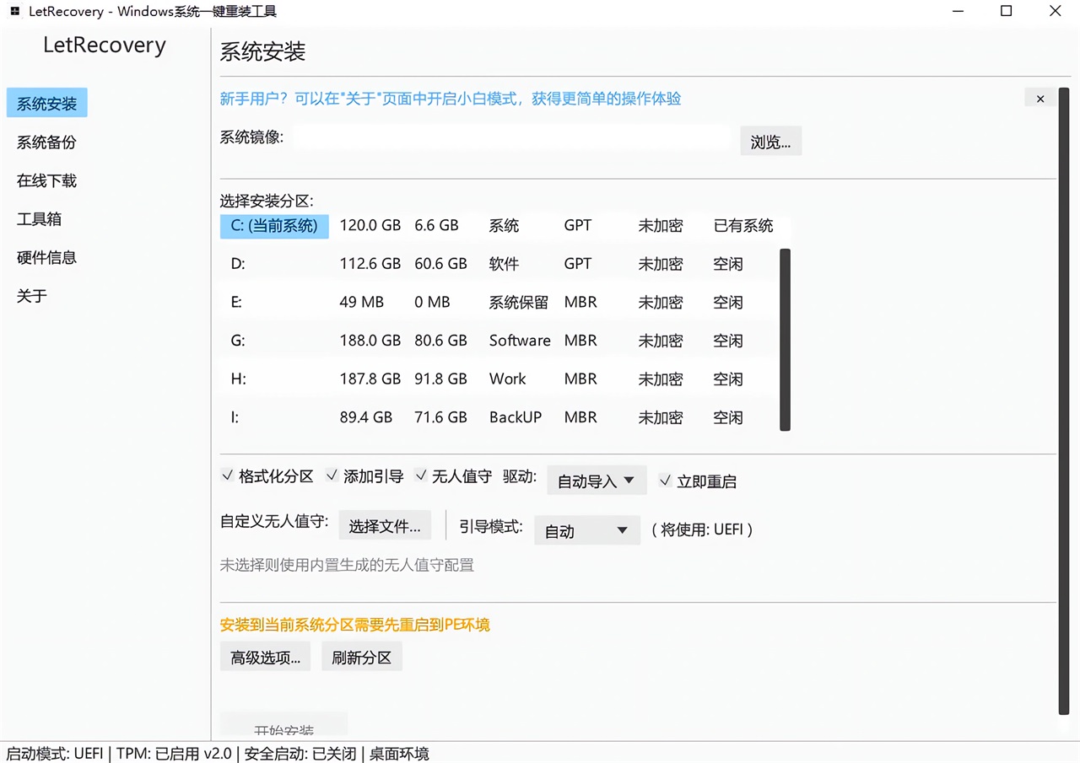
Task: Click the 新手用户 beginner mode tip text
Action: (451, 99)
